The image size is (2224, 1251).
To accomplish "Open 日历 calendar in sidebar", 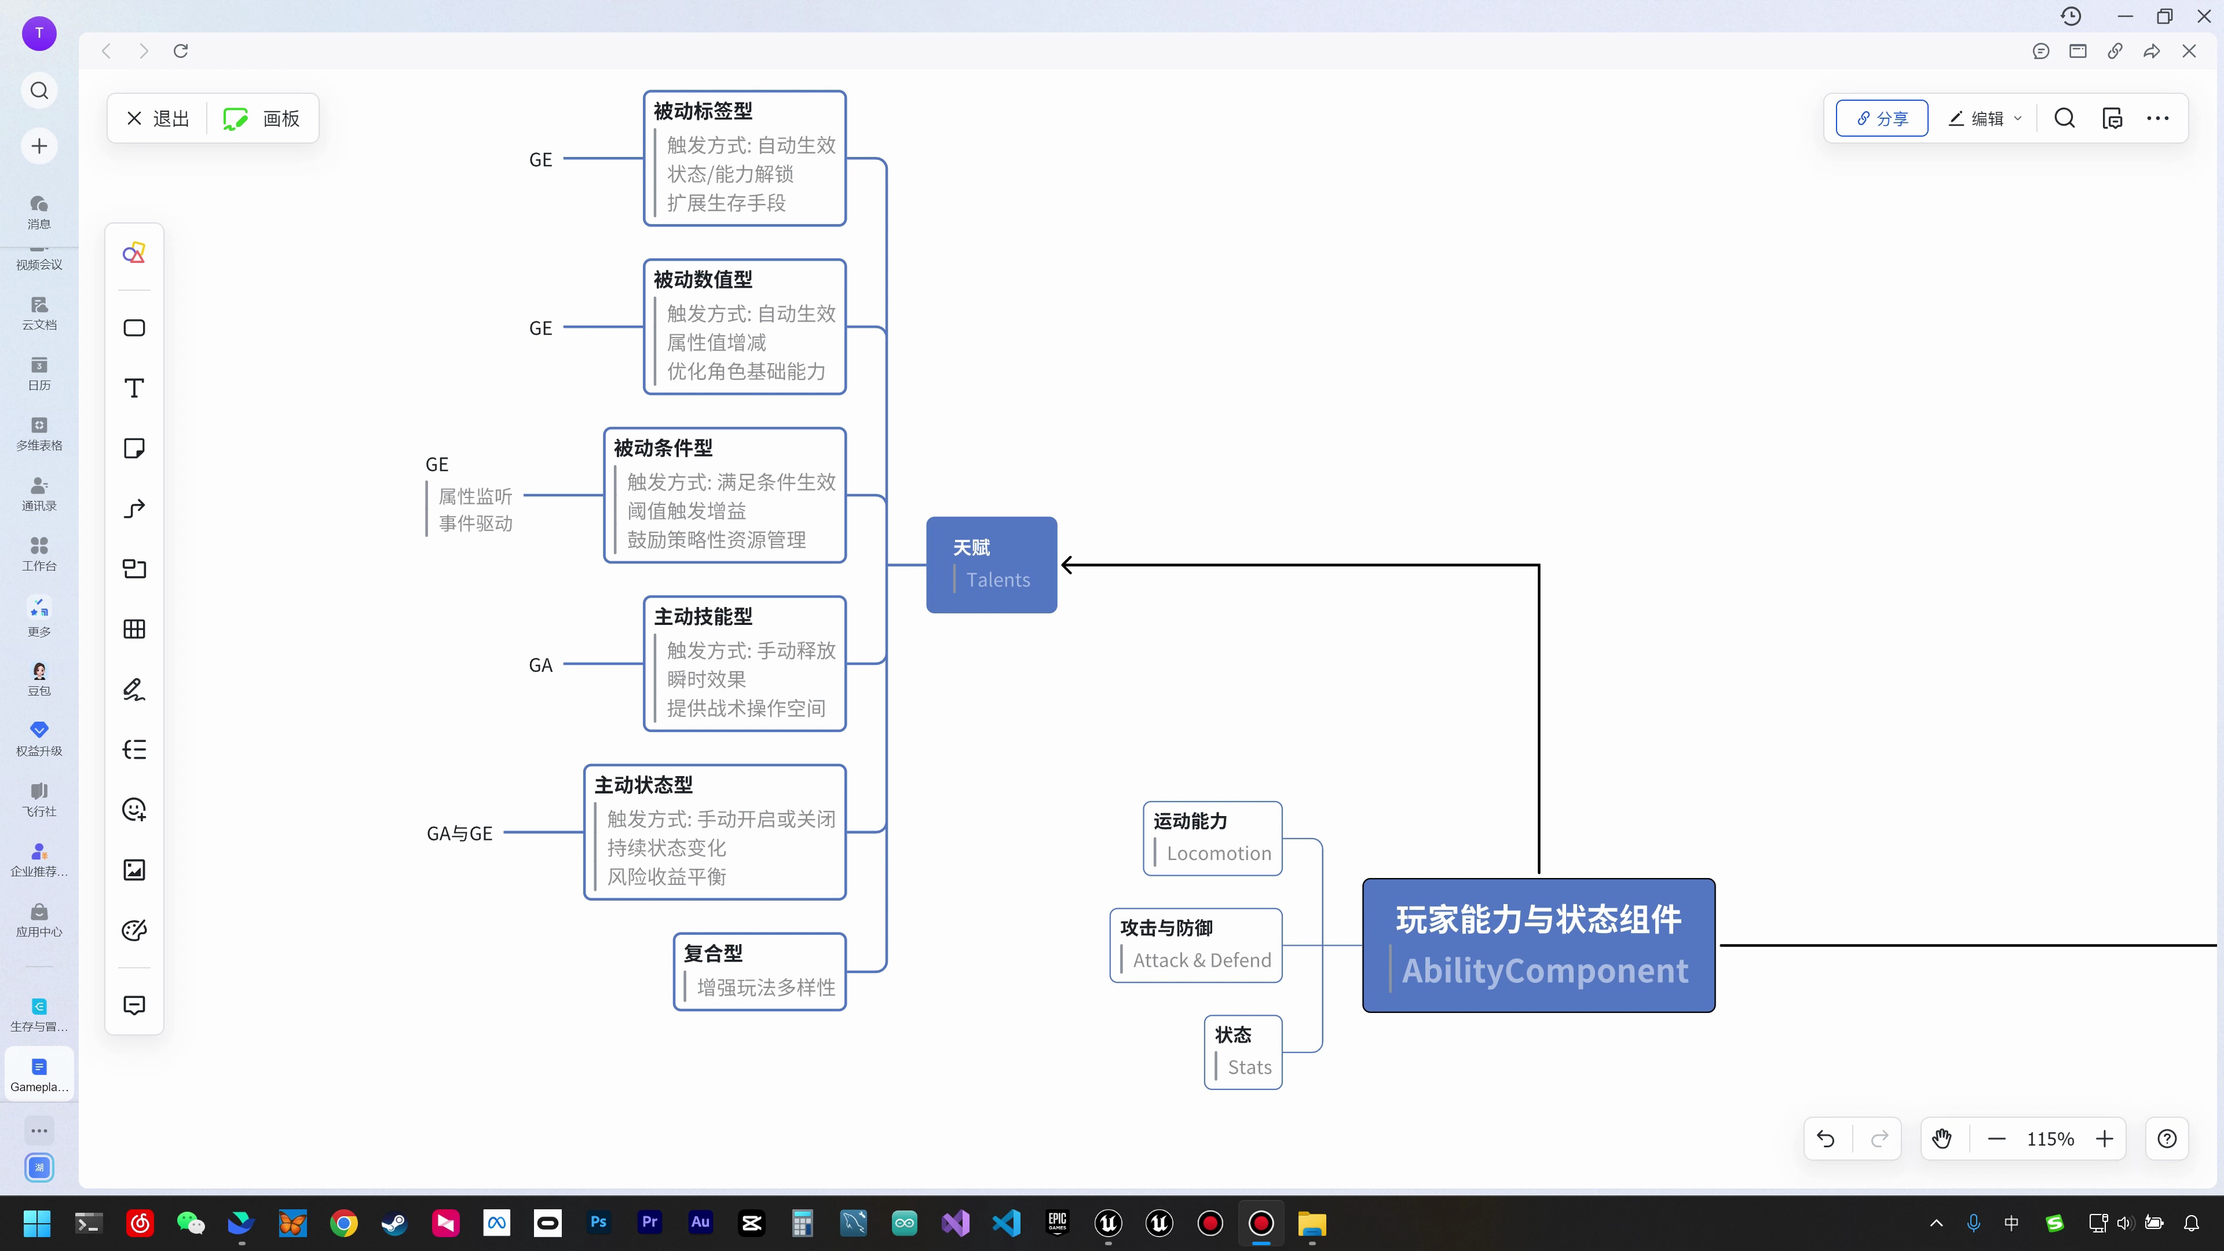I will pos(39,374).
